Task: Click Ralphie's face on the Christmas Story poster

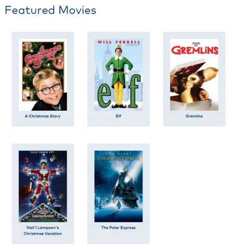Action: pyautogui.click(x=48, y=88)
